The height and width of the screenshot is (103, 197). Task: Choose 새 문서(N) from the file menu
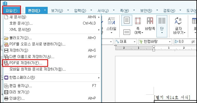click(52, 17)
